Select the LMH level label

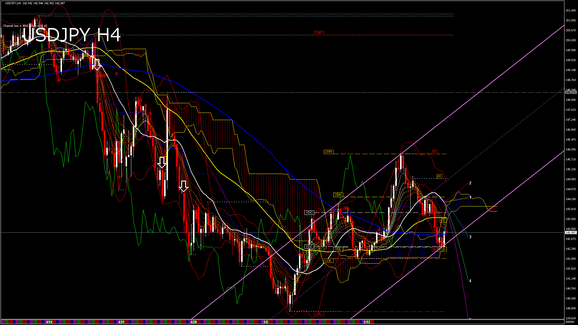click(x=319, y=33)
